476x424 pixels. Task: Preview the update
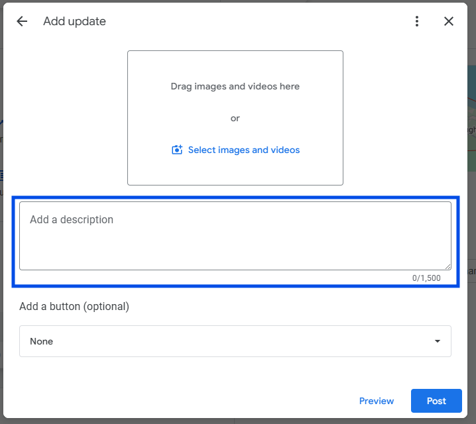click(377, 401)
